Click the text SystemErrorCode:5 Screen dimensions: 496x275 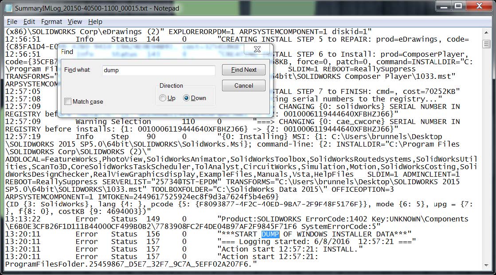pyautogui.click(x=339, y=227)
